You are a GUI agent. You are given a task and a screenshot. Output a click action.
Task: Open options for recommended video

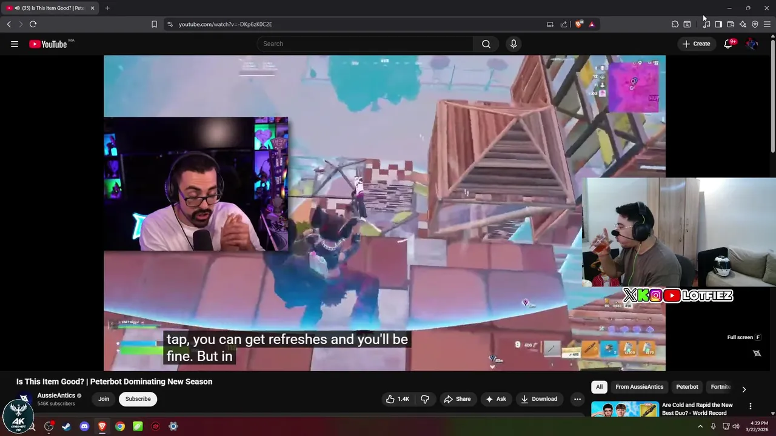pyautogui.click(x=750, y=406)
